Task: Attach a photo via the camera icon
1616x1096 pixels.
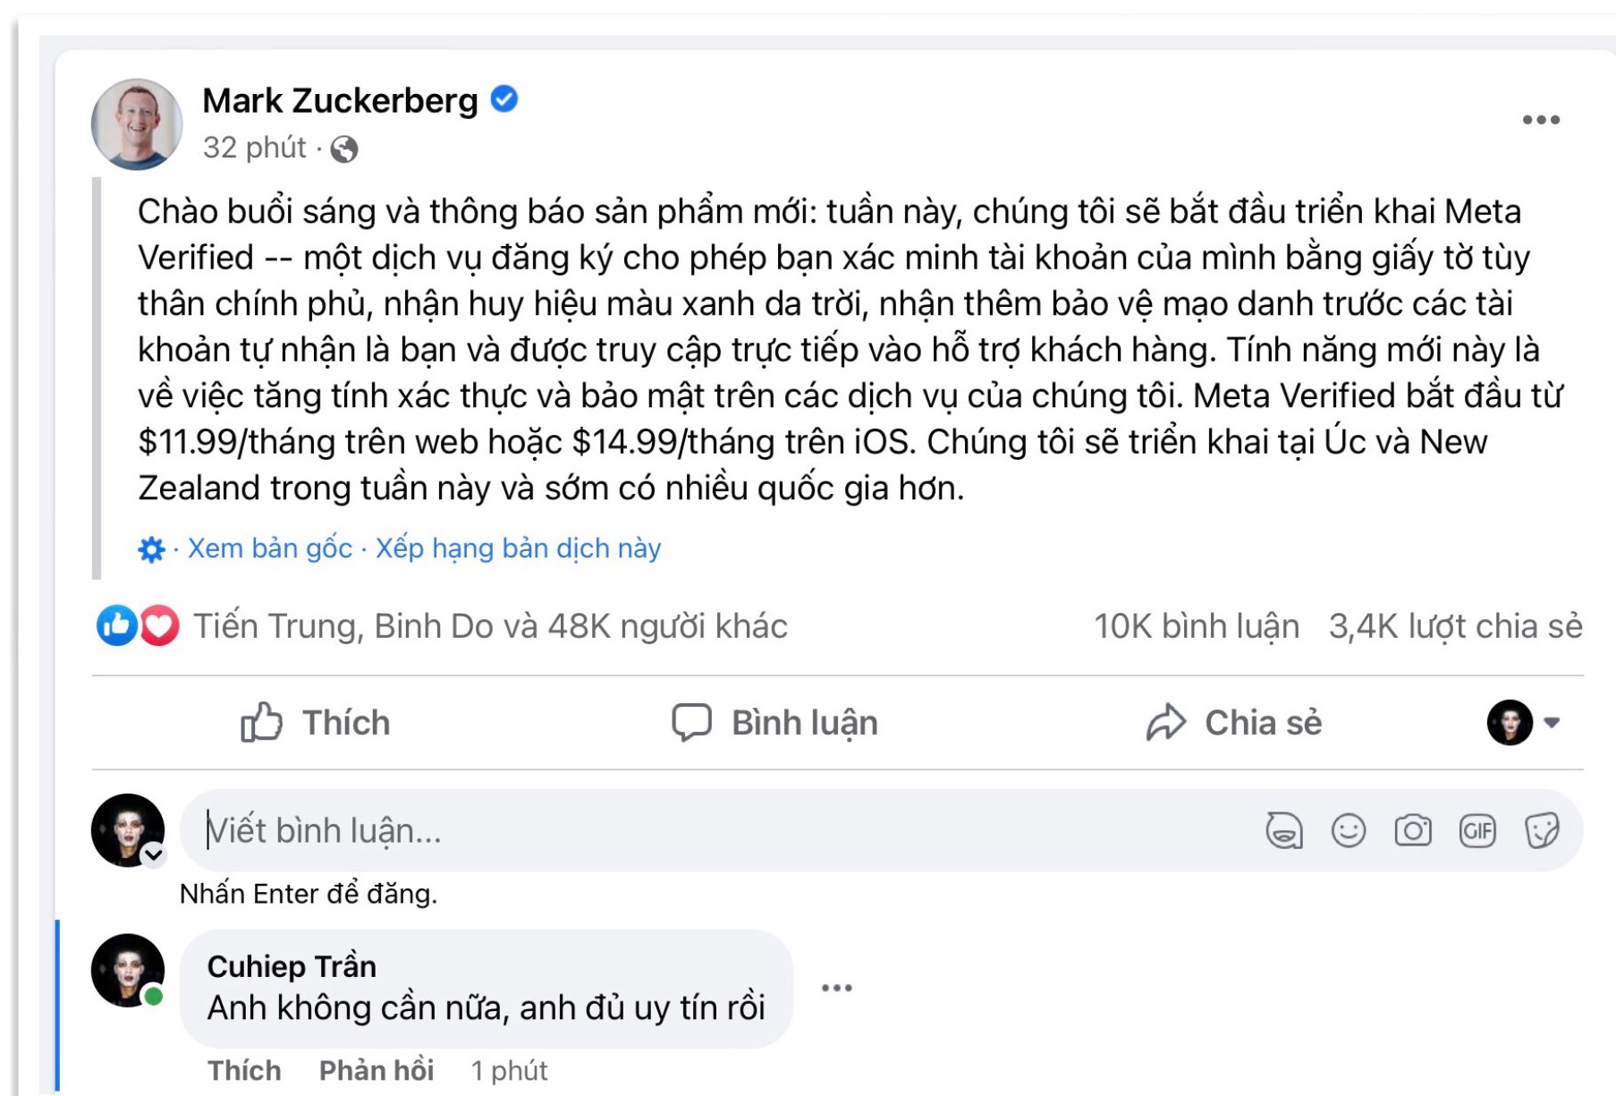Action: click(1411, 830)
